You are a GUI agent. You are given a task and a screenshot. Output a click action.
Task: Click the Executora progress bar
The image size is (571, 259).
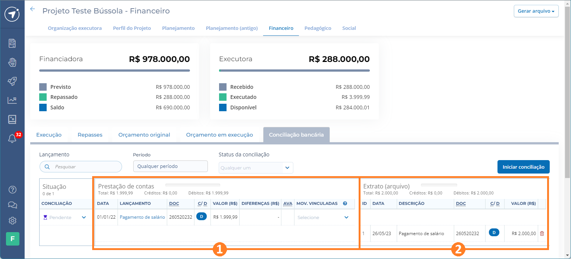click(294, 70)
